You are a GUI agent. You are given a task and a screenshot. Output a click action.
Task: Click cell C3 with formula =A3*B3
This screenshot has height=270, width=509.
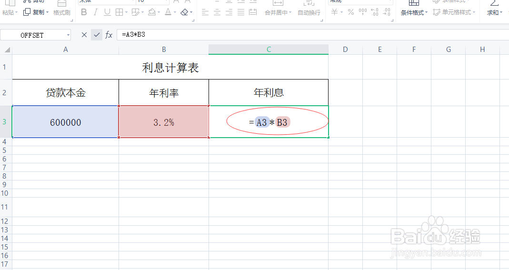[x=269, y=122]
